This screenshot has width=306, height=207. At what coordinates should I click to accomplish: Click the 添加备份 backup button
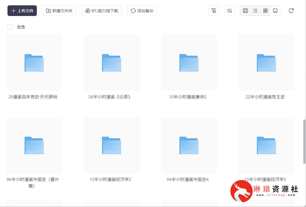tap(142, 11)
